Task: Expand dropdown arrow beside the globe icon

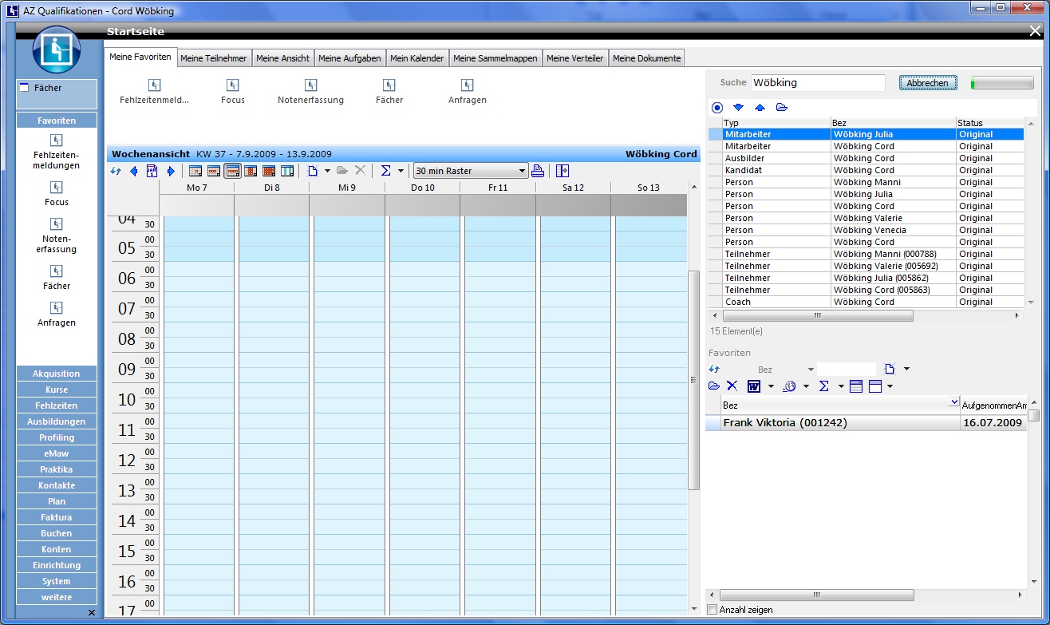Action: point(806,386)
